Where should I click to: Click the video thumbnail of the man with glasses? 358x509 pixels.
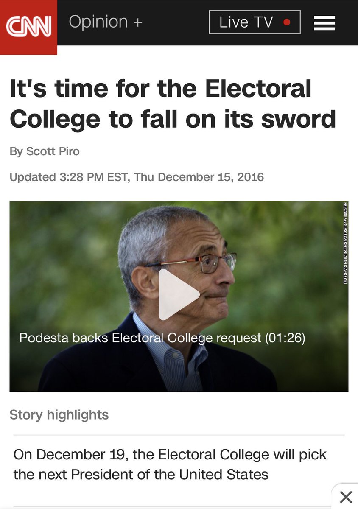[179, 296]
